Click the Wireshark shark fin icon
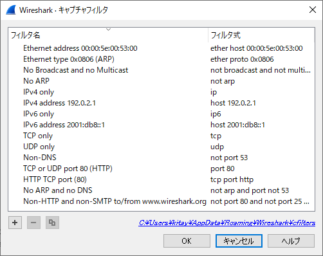Image resolution: width=323 pixels, height=256 pixels. (11, 10)
